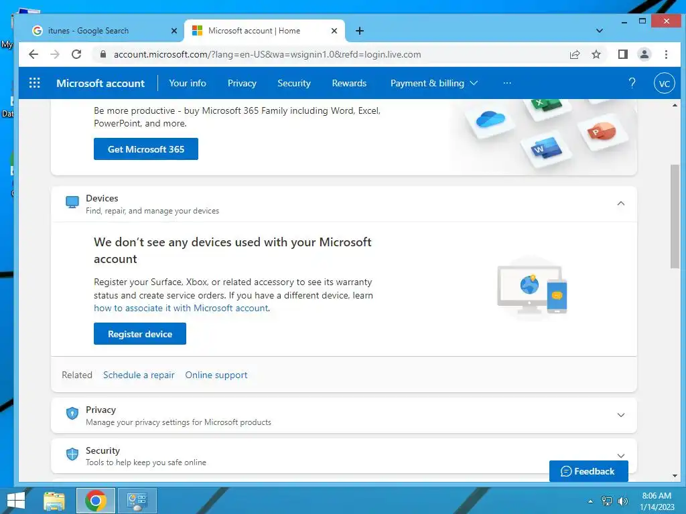Click the scrollbar up arrow
This screenshot has width=686, height=514.
tap(675, 105)
